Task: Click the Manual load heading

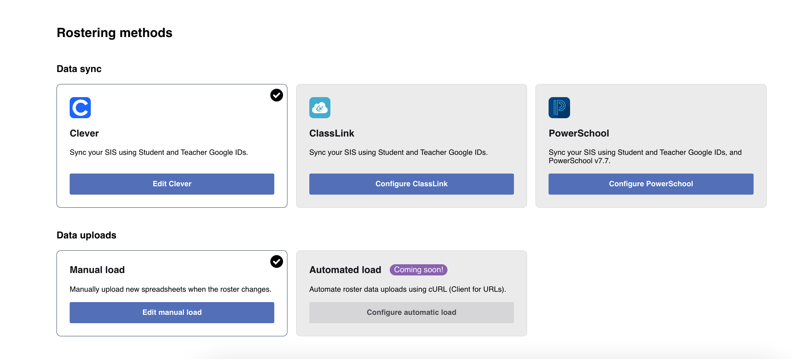Action: [x=97, y=270]
